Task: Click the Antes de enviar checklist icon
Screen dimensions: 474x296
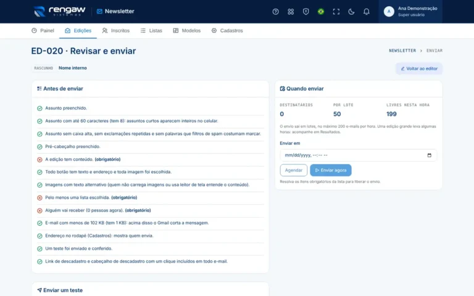Action: tap(39, 89)
